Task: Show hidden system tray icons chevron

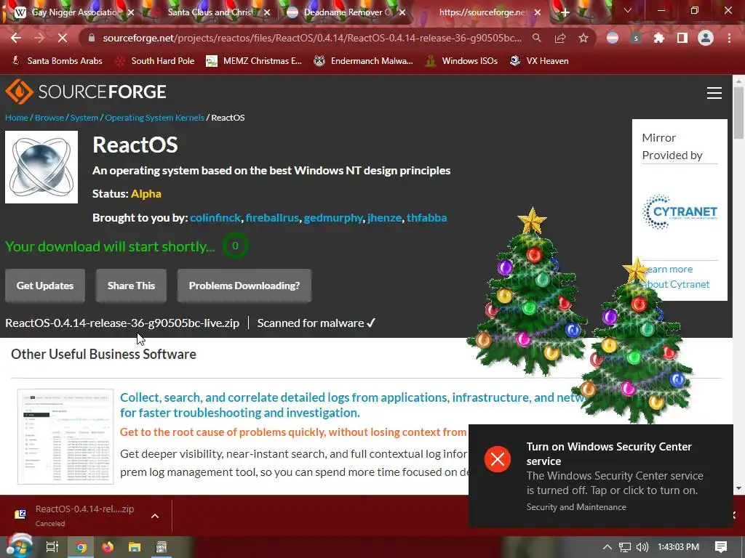Action: (607, 547)
